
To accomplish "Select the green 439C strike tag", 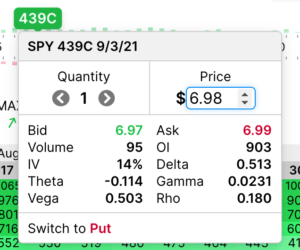I will tap(38, 18).
